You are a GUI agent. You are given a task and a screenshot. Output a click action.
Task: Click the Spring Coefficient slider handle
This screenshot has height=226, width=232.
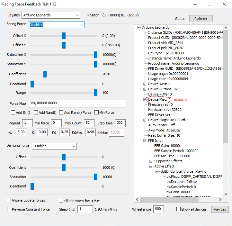45,74
